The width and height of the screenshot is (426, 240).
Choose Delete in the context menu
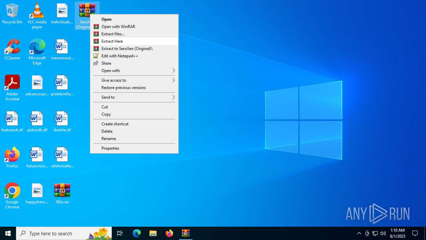click(134, 131)
